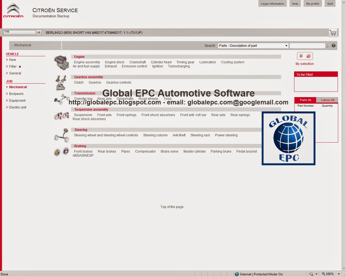Open the Front anti-roll bar link
Image resolution: width=346 pixels, height=277 pixels.
193,115
